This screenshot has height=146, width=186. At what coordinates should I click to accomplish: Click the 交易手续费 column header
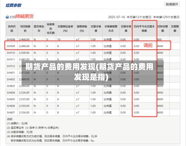(x=96, y=29)
